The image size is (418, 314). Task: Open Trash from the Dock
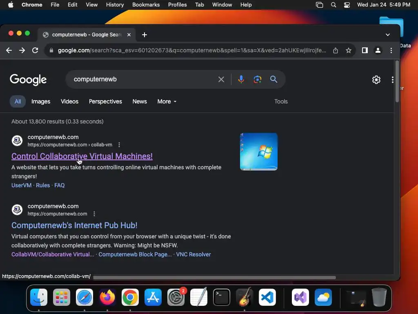(379, 297)
